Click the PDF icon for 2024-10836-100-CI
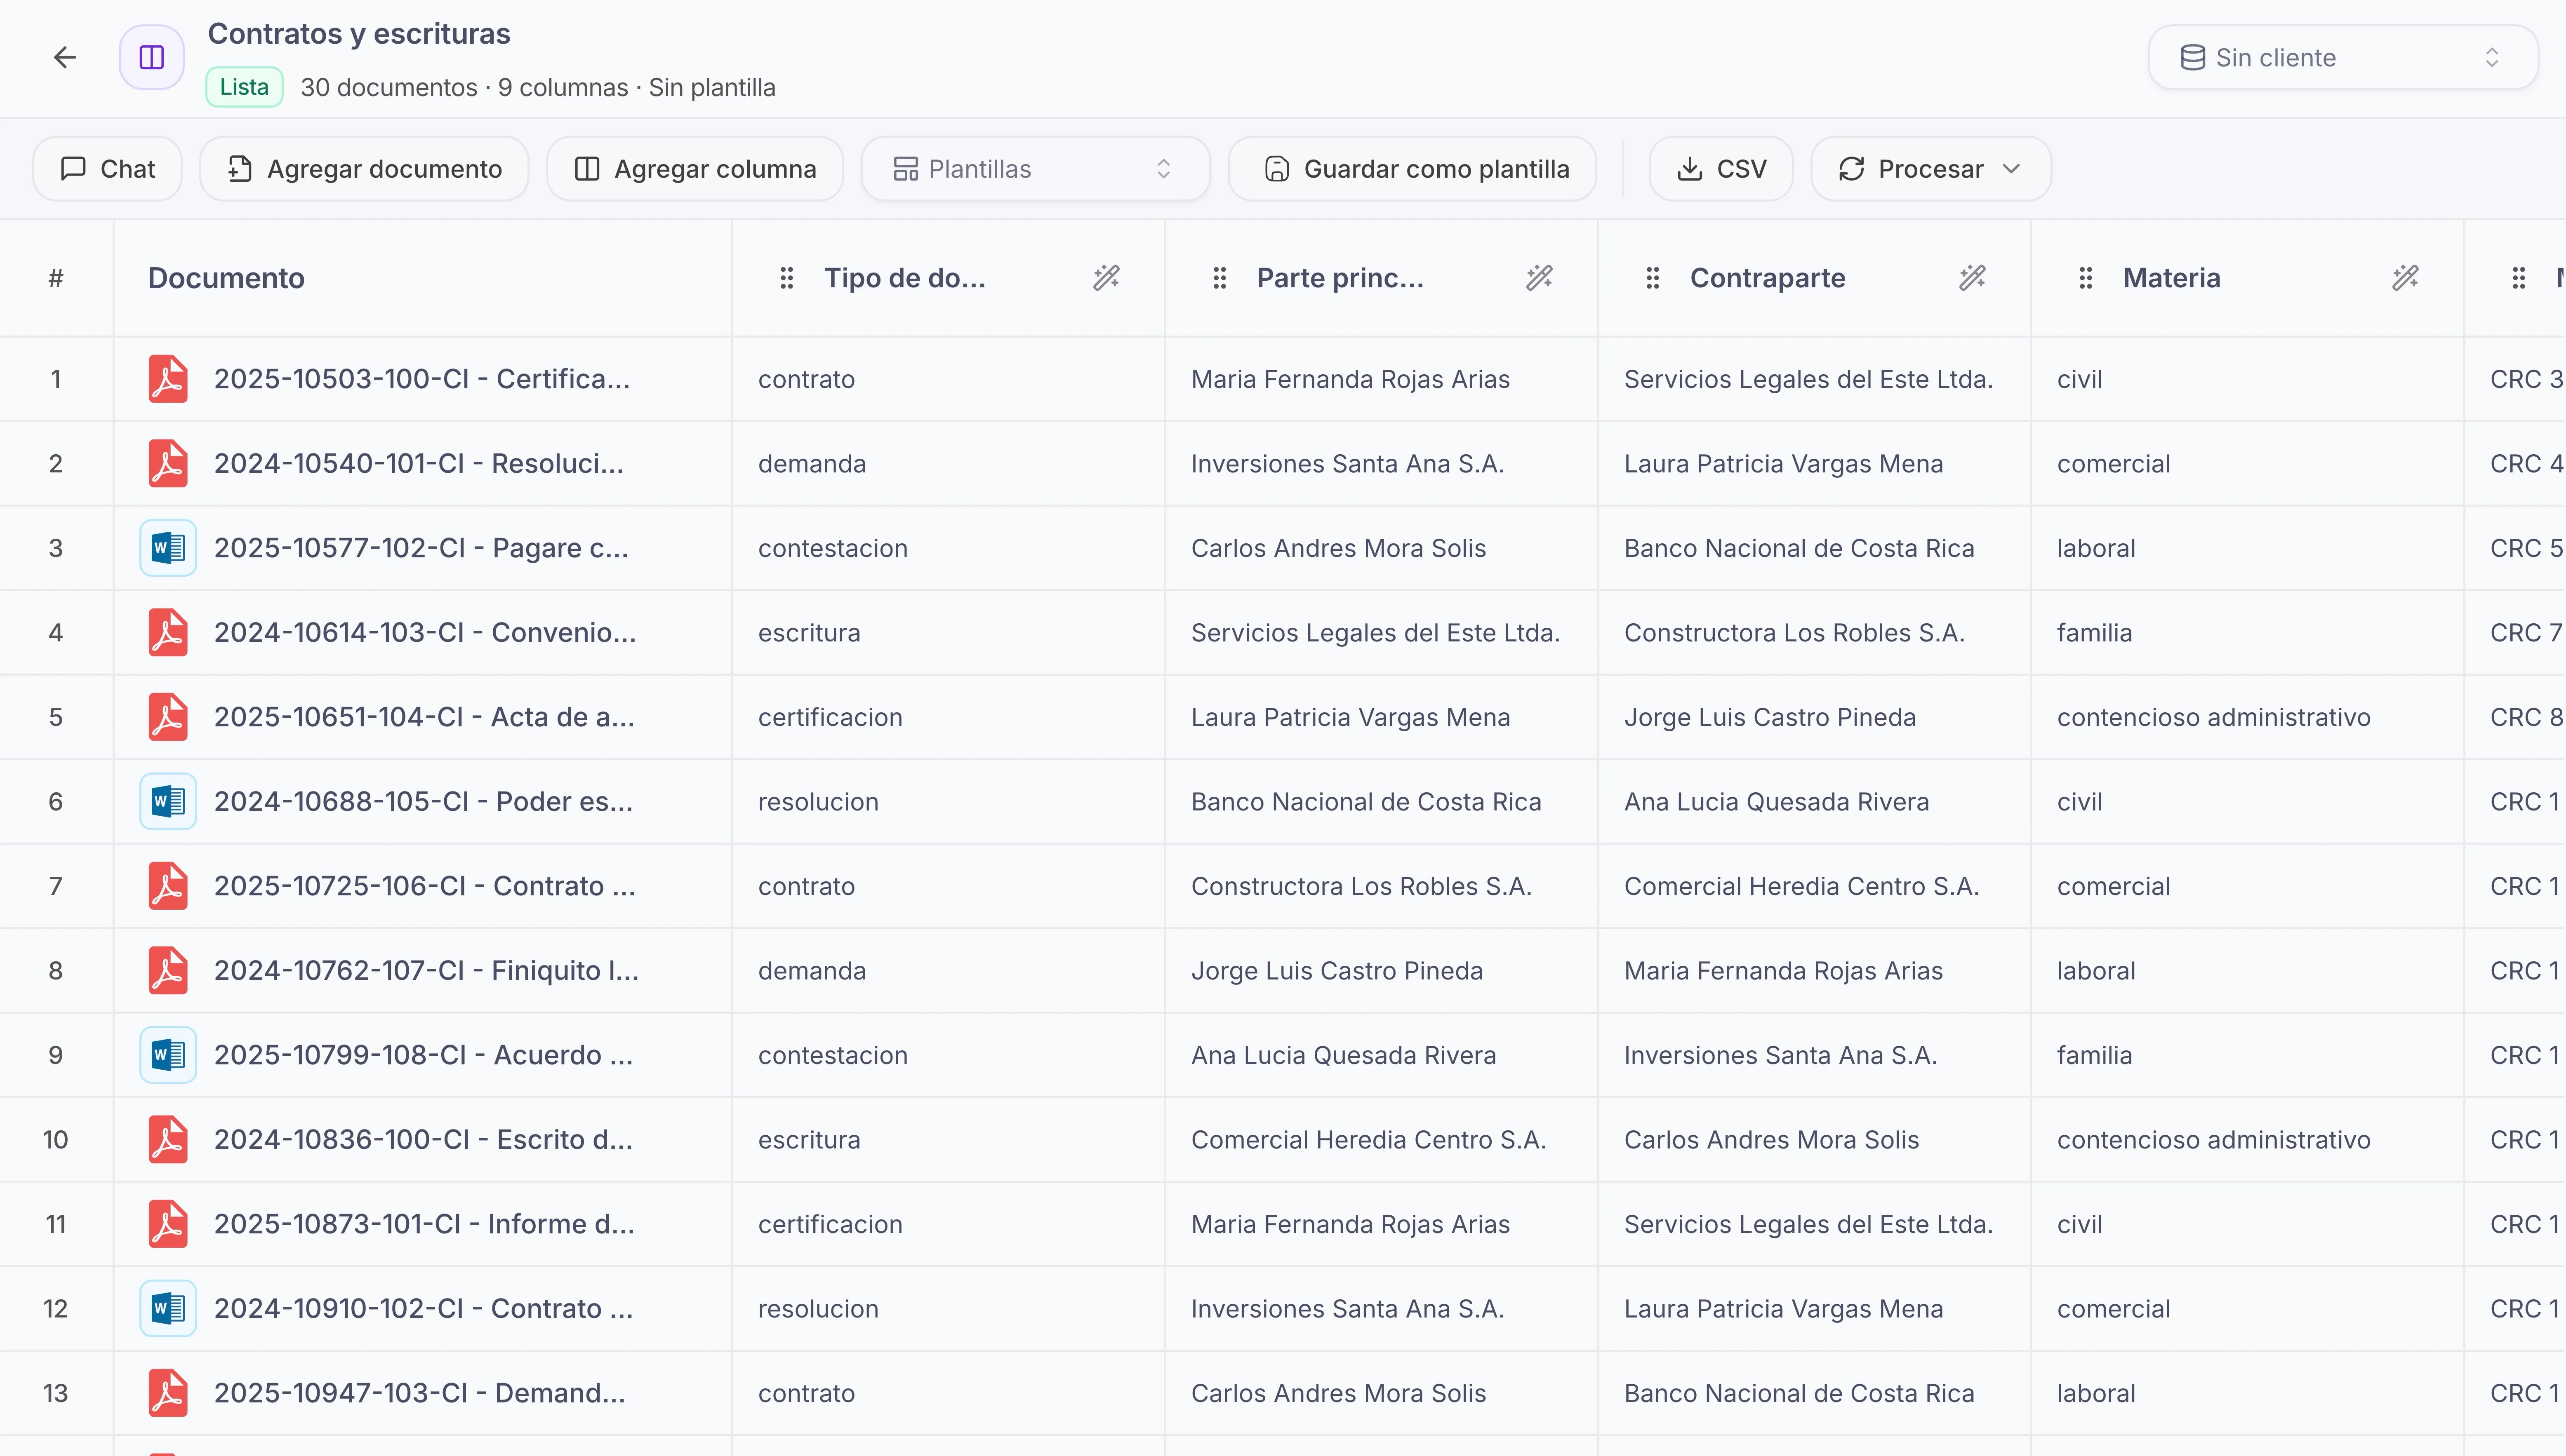Viewport: 2566px width, 1456px height. 168,1140
